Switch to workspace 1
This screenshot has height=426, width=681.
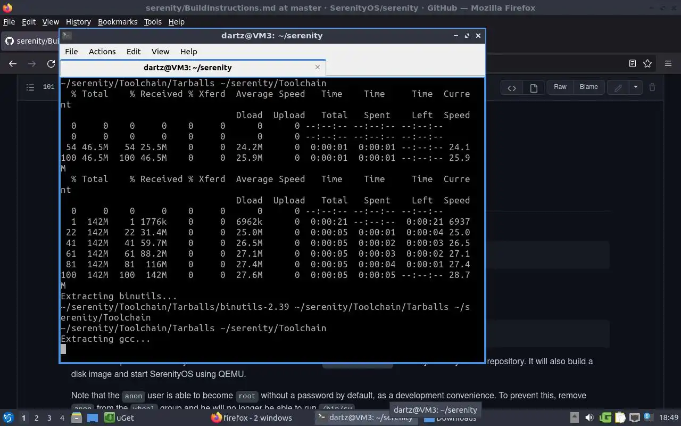coord(23,418)
